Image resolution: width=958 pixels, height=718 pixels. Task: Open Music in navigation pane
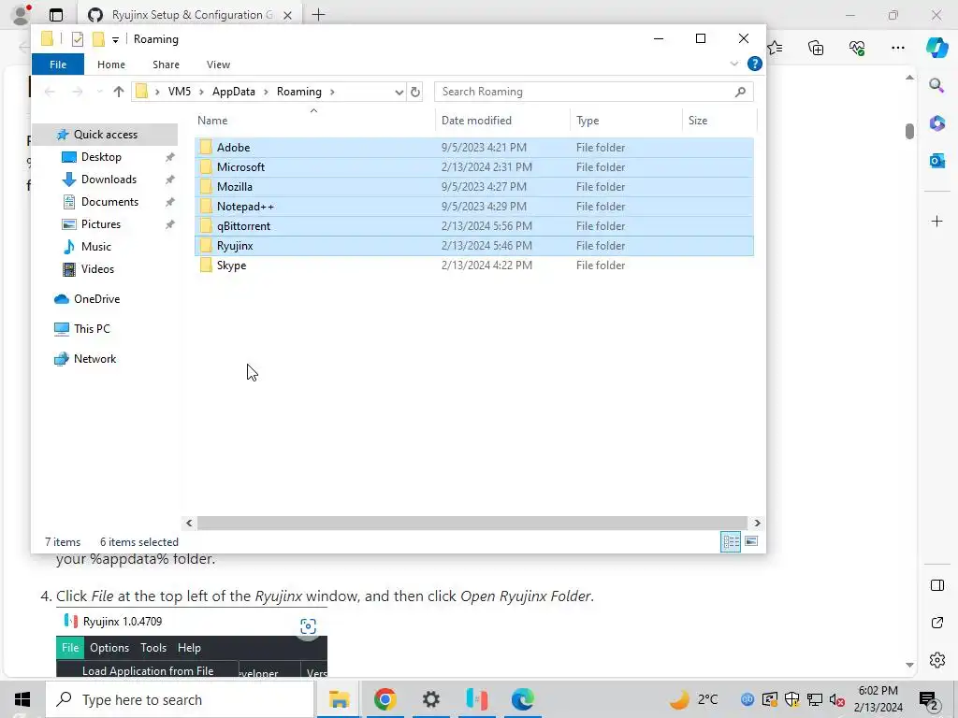point(96,247)
